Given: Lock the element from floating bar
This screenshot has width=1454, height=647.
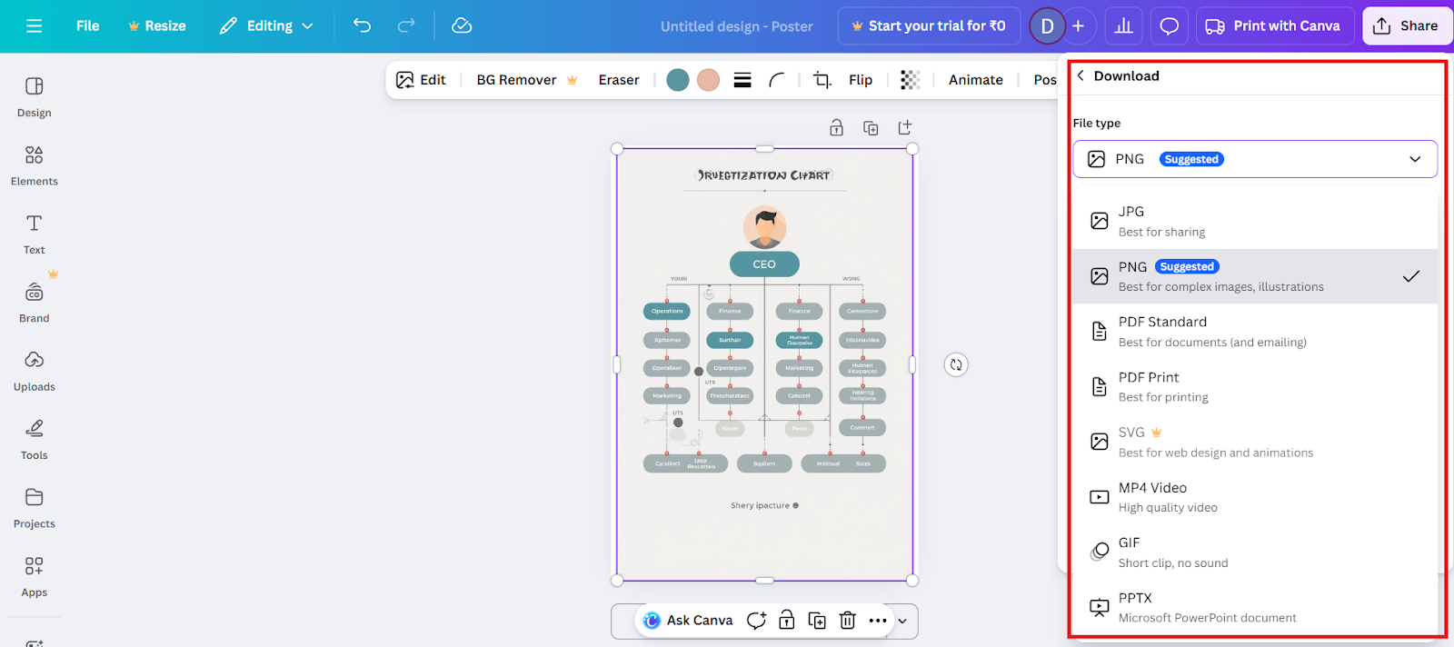Looking at the screenshot, I should tap(787, 621).
